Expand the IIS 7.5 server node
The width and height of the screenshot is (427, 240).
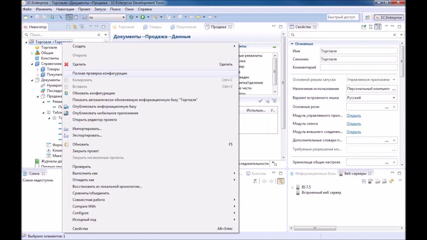293,187
